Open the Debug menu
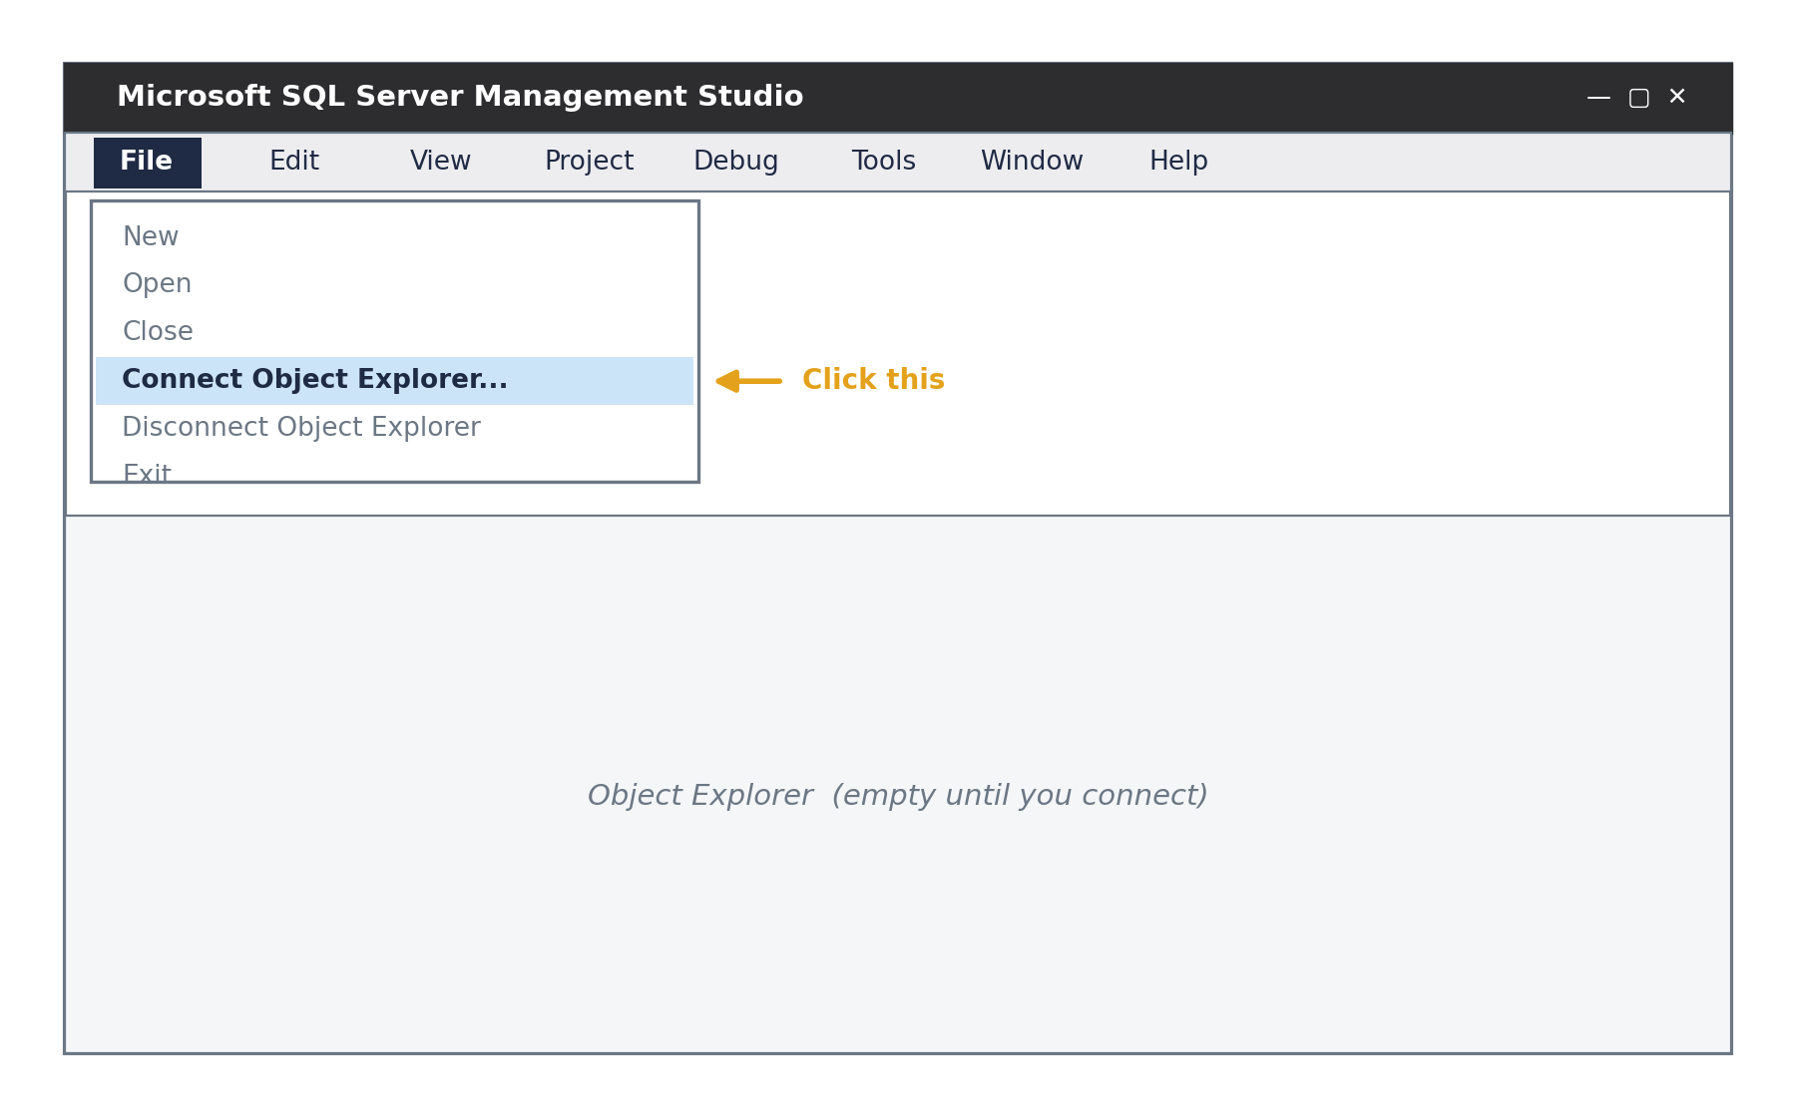Image resolution: width=1796 pixels, height=1117 pixels. tap(735, 163)
